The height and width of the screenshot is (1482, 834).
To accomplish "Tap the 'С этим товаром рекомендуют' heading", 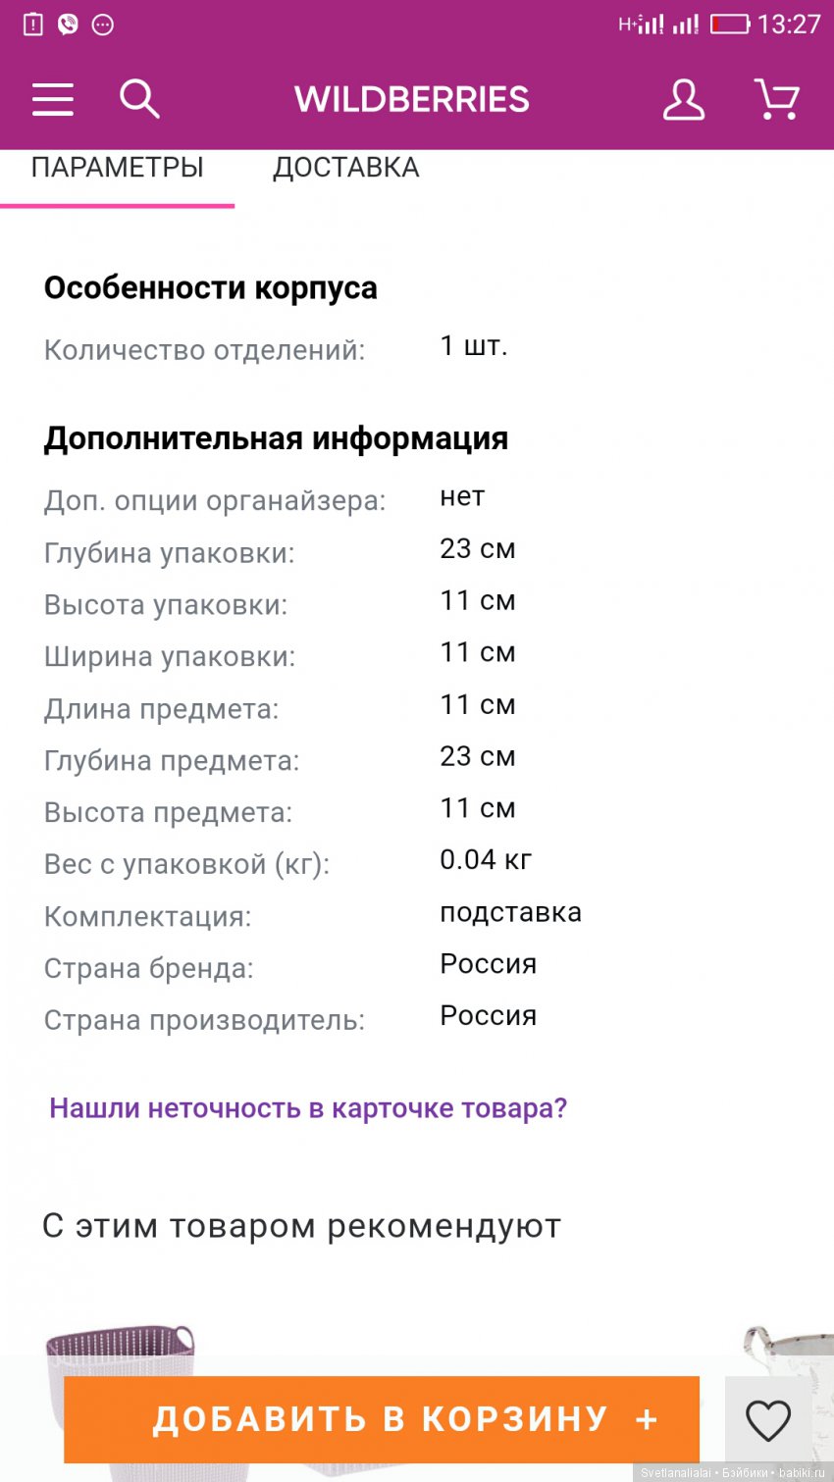I will pyautogui.click(x=301, y=1226).
